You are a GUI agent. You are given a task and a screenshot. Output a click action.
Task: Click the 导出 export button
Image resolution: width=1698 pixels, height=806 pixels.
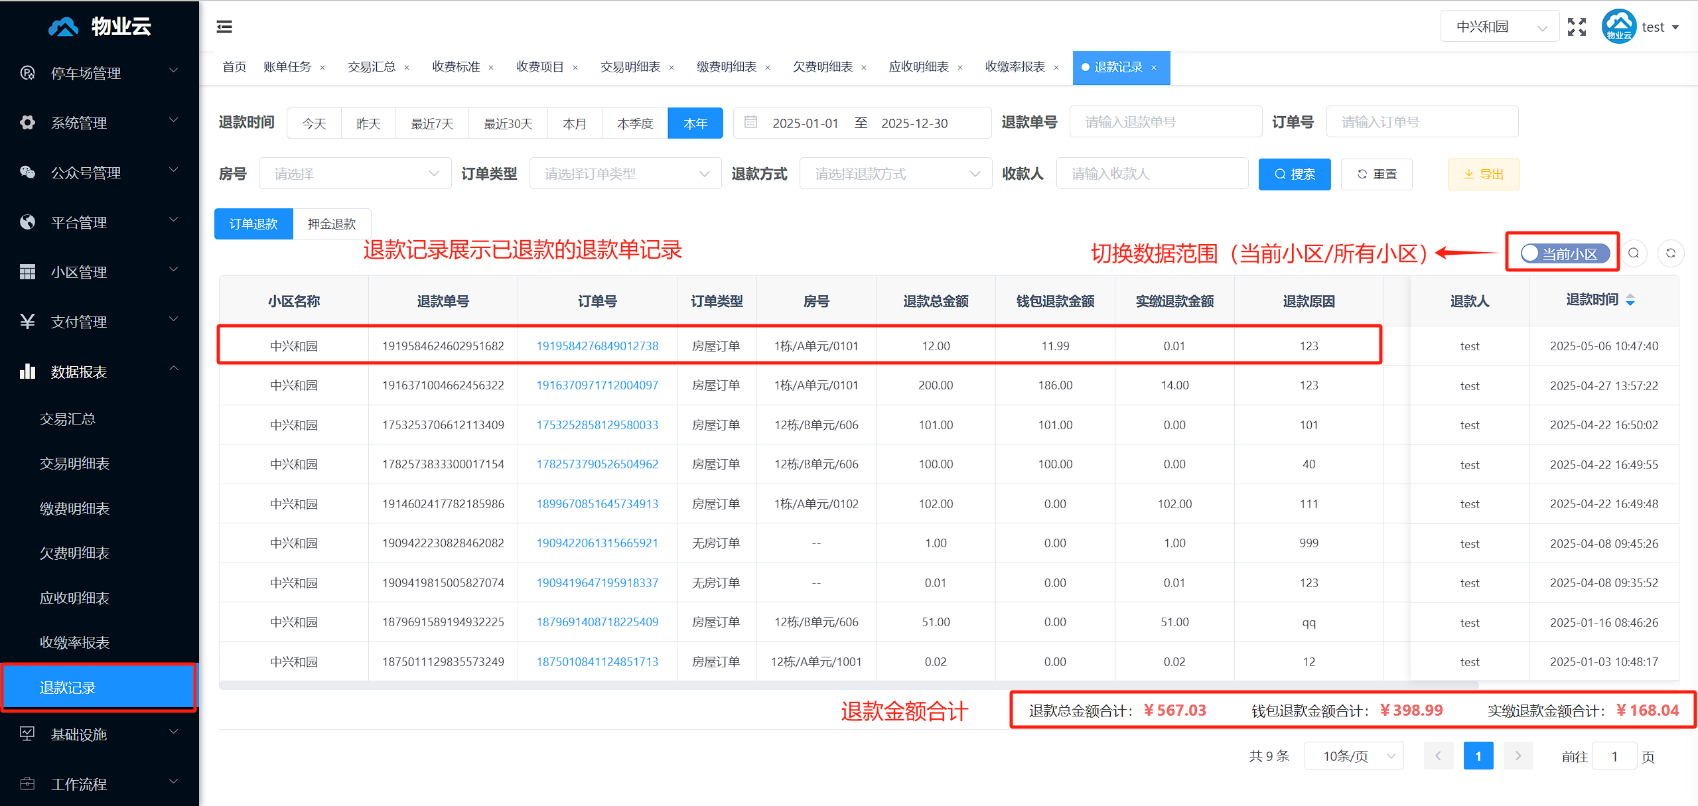click(1484, 174)
